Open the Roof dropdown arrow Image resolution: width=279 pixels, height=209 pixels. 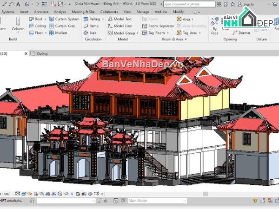[46, 20]
